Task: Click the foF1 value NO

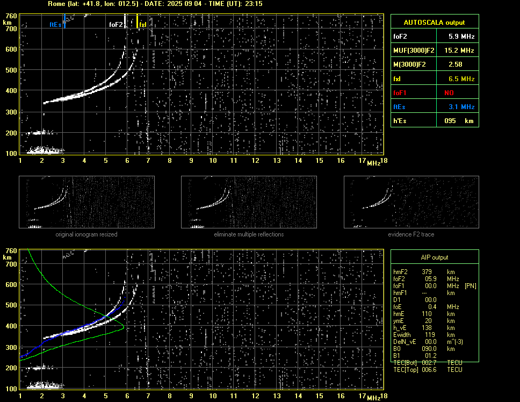Action: pyautogui.click(x=449, y=93)
